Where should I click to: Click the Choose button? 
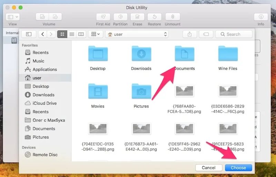tap(238, 168)
